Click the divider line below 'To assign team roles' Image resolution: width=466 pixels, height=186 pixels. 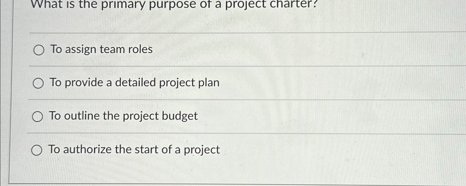tap(223, 66)
